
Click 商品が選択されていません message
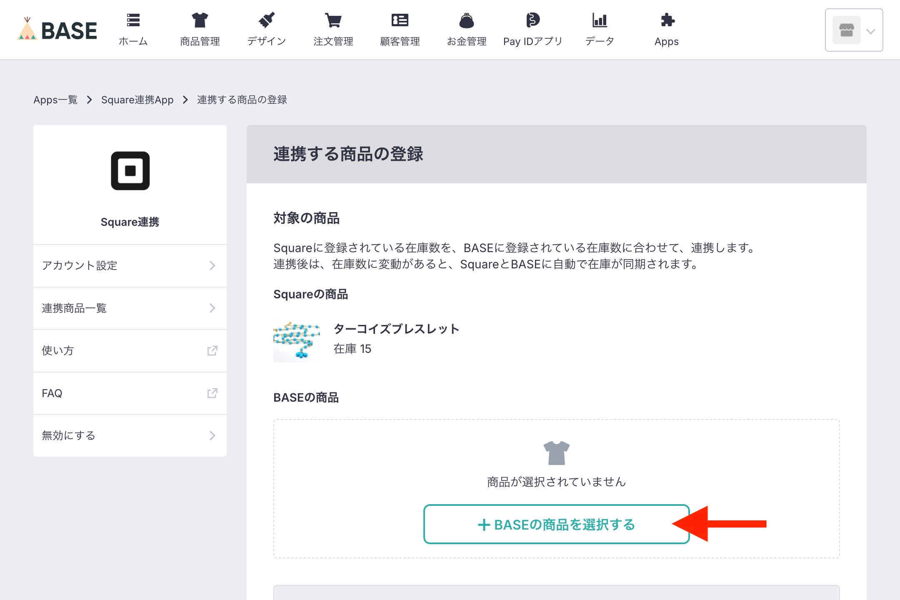556,482
